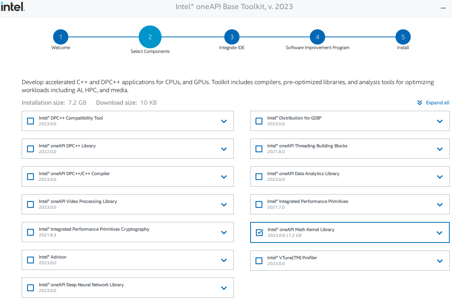Expand Integrated Performance Primitives 2021.7.0 chevron
Image resolution: width=452 pixels, height=300 pixels.
click(x=439, y=204)
